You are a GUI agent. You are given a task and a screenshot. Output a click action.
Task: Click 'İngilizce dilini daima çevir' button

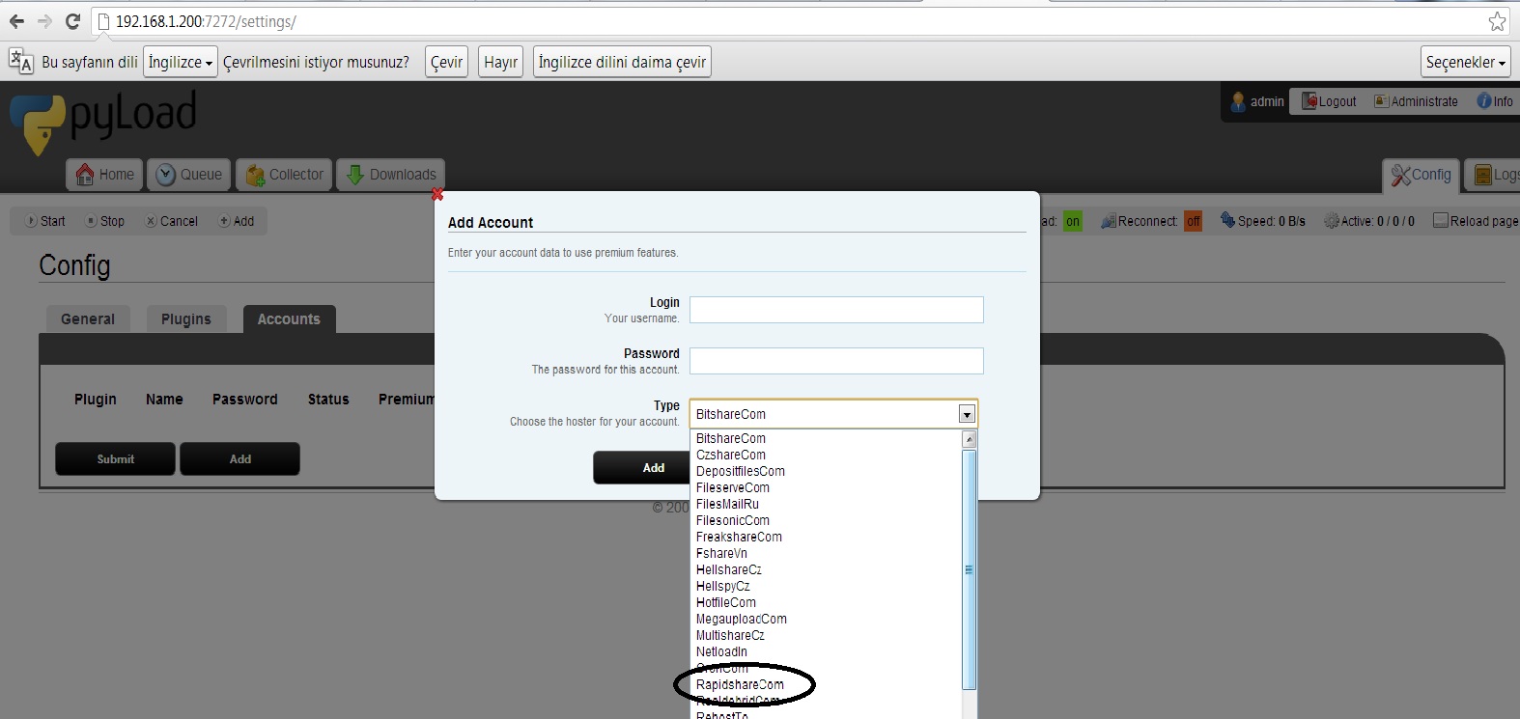point(622,62)
